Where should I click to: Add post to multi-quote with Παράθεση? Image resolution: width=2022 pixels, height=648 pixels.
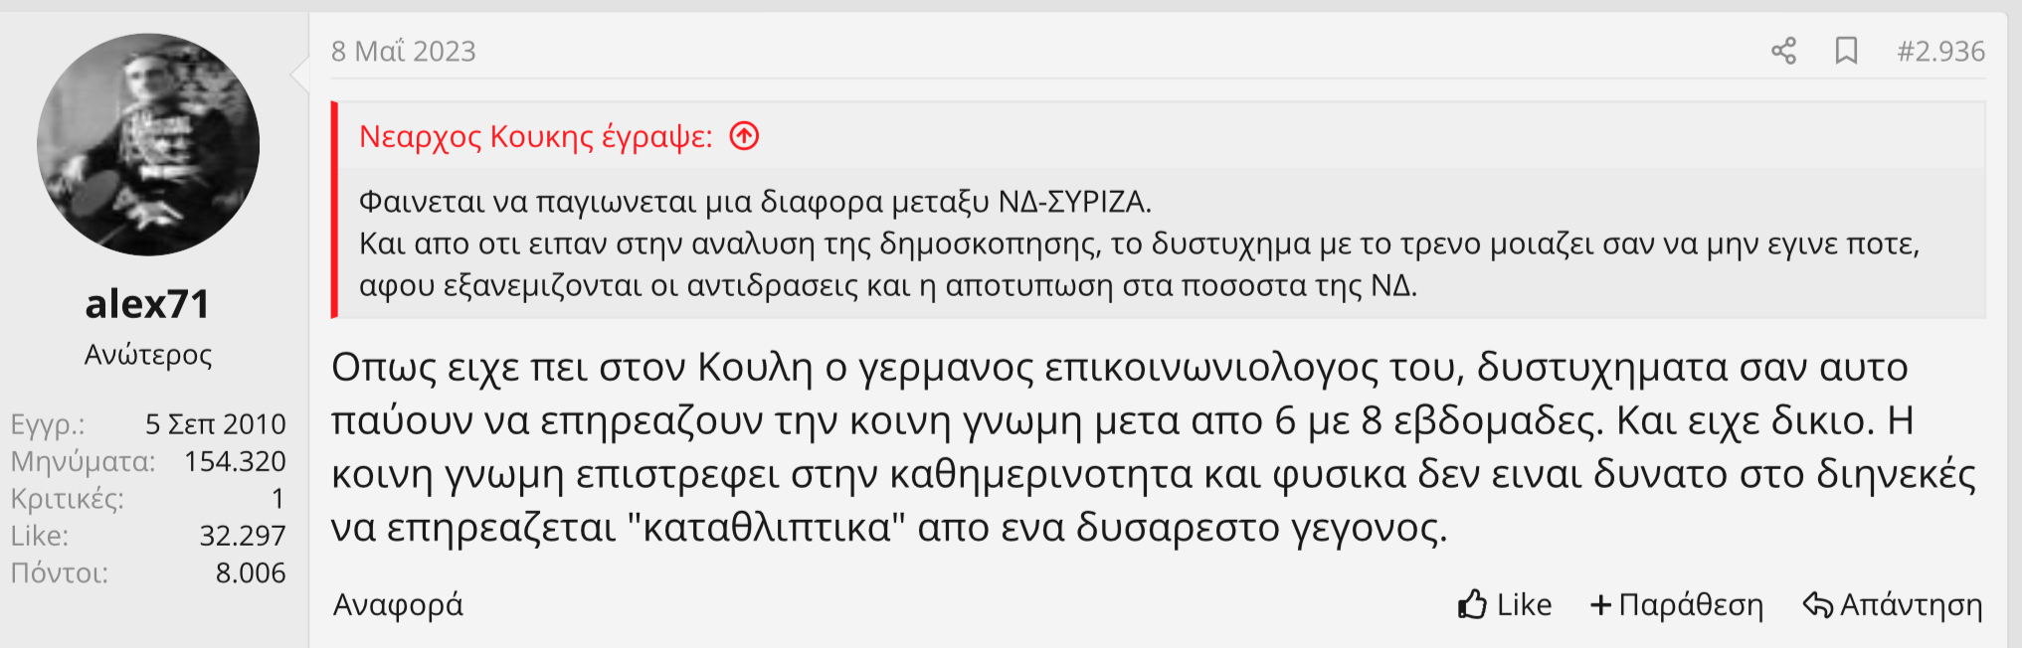1677,604
